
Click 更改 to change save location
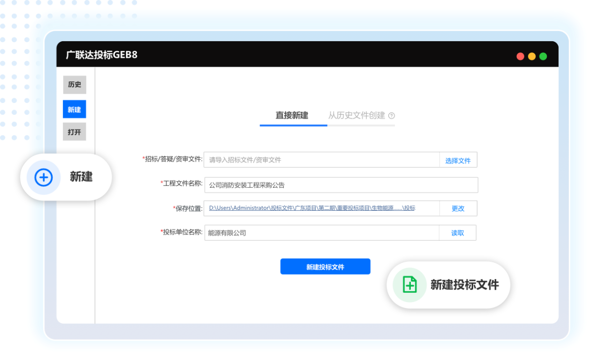(x=458, y=208)
